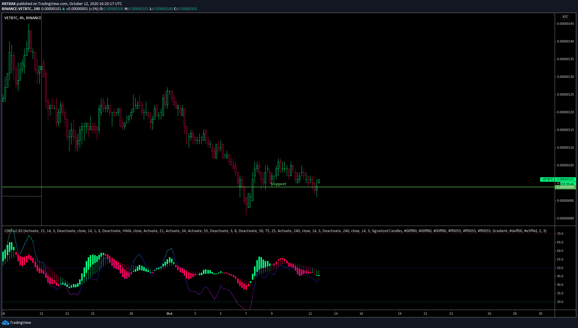Click price scale label 0.00000145
The width and height of the screenshot is (578, 328).
565,24
